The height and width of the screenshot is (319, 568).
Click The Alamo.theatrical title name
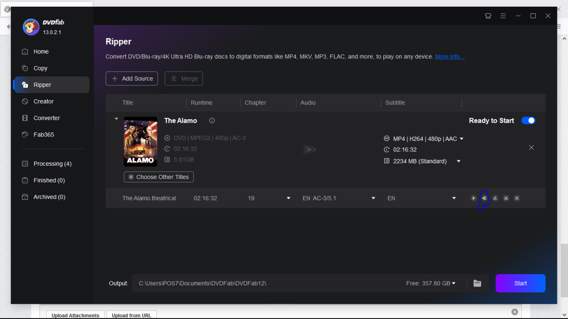click(149, 198)
